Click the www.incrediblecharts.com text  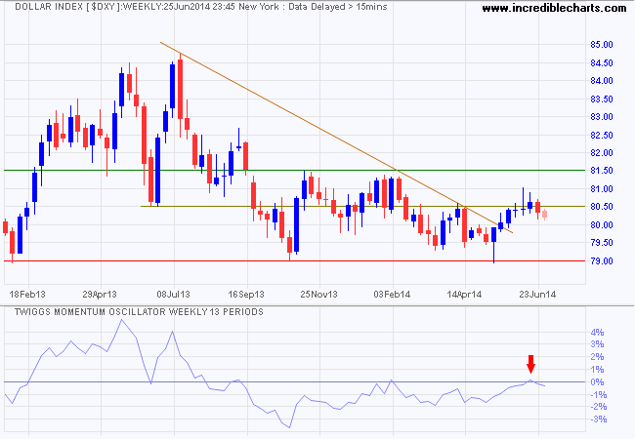554,8
